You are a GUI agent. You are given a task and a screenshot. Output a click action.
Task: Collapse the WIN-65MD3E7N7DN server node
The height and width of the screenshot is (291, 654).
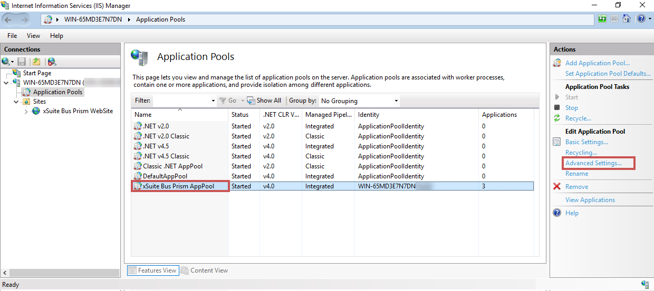coord(6,83)
